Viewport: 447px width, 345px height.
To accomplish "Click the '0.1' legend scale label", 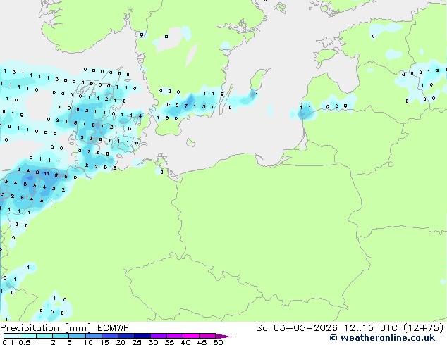I will click(8, 342).
